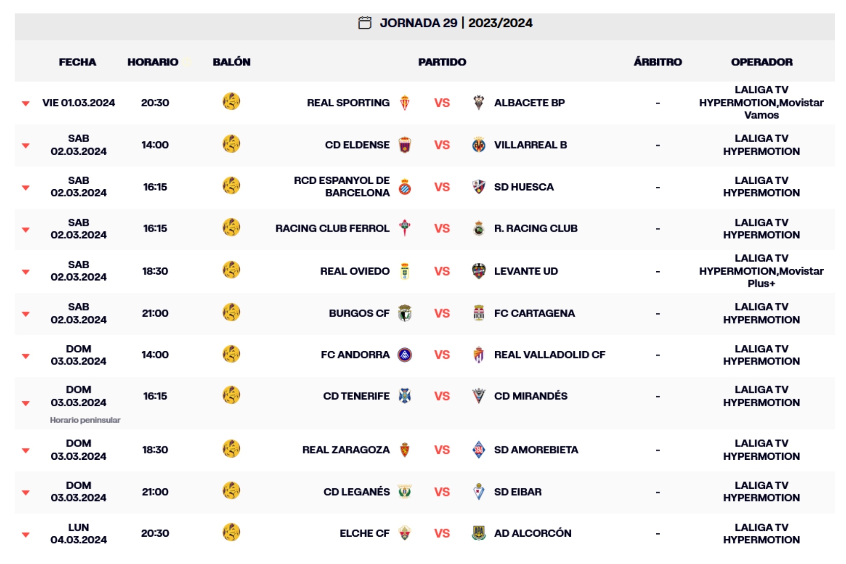This screenshot has height=564, width=846.
Task: Click the AD Alcorcón club crest
Action: click(x=479, y=533)
